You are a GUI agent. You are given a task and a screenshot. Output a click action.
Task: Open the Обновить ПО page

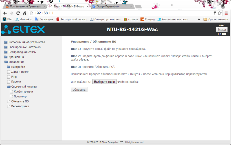pos(18,101)
